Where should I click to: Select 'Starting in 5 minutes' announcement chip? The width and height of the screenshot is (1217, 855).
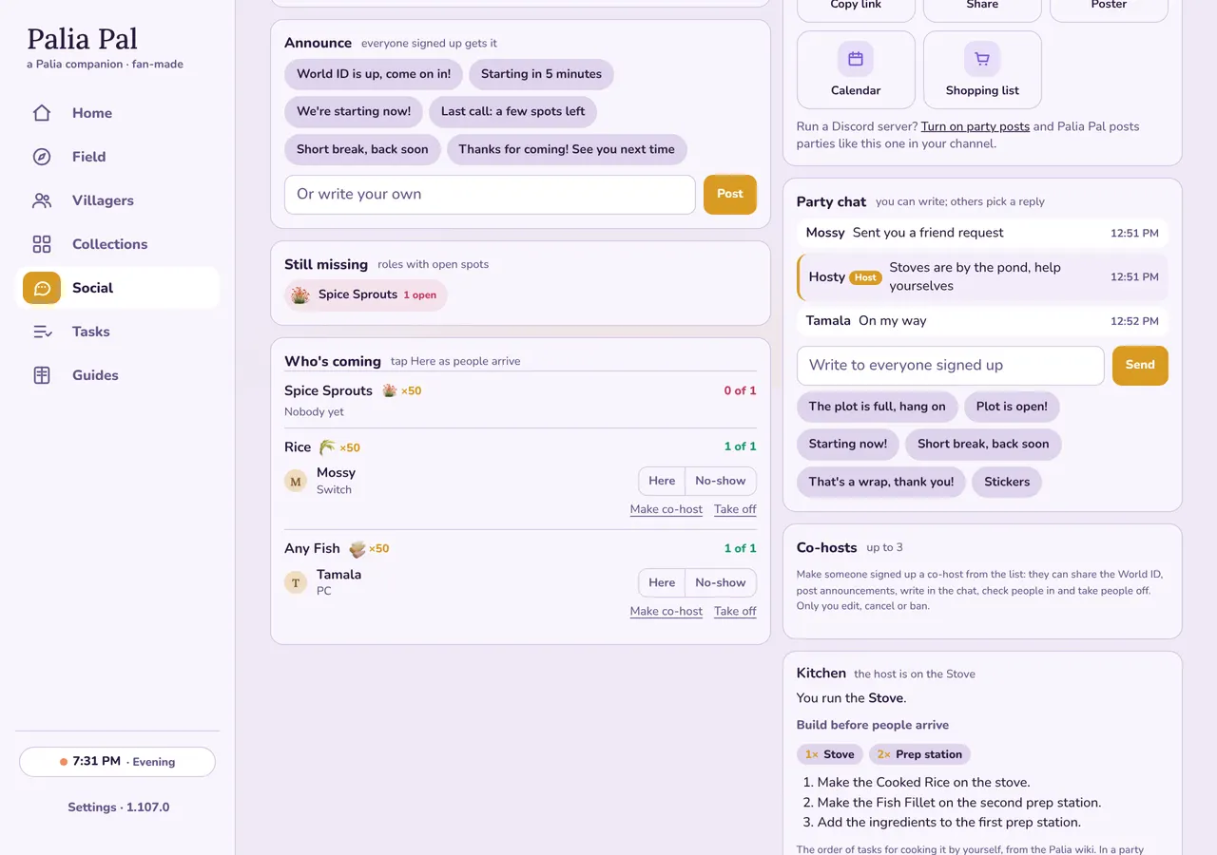pos(541,74)
